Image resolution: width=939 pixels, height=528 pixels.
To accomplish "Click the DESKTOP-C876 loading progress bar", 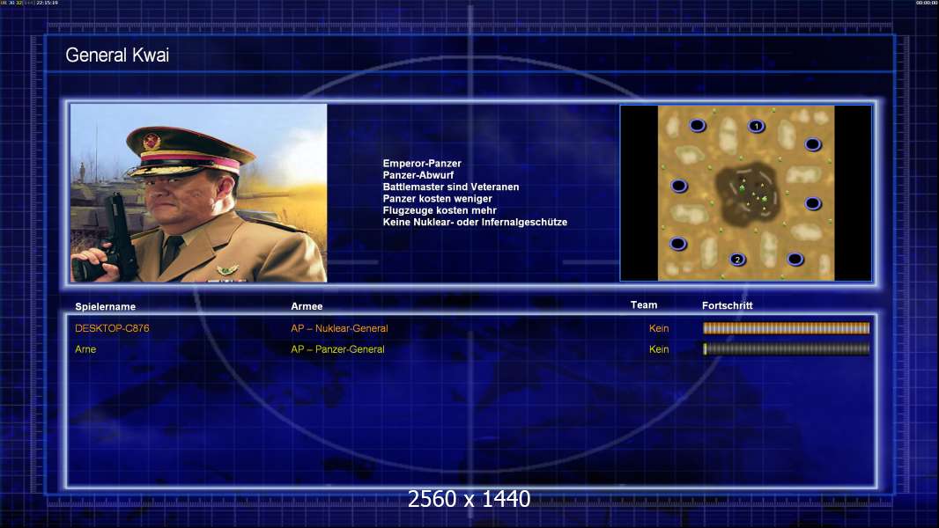I will [x=787, y=327].
